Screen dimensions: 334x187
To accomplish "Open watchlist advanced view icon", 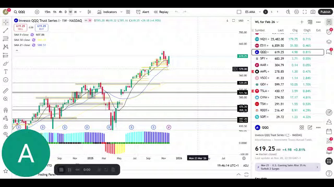I will coord(310,22).
